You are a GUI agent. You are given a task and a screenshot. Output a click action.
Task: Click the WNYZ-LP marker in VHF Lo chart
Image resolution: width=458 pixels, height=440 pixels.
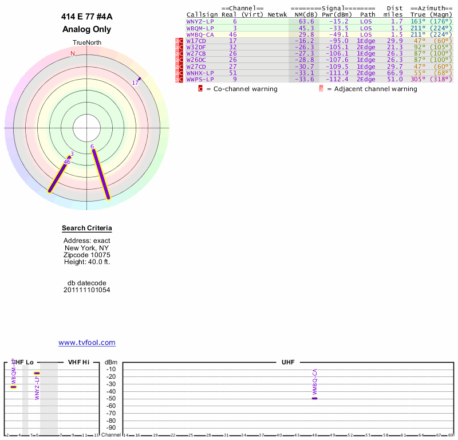[x=37, y=373]
